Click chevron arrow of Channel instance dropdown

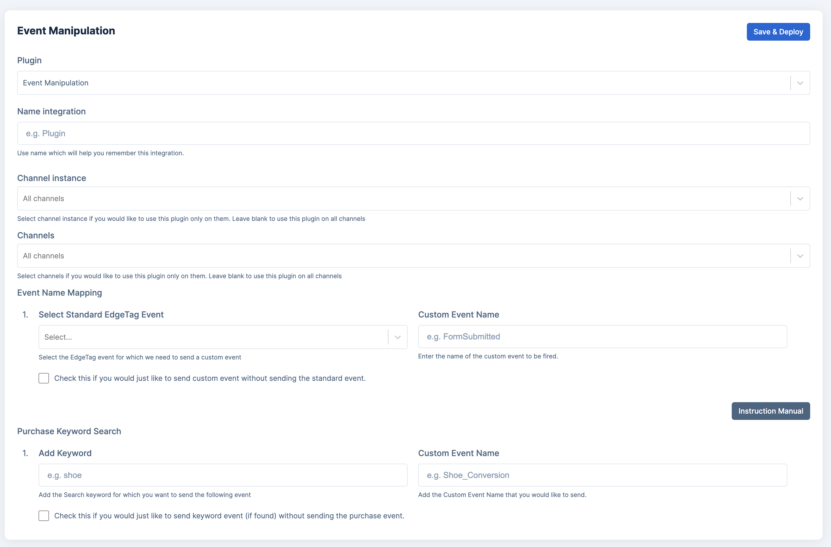(x=800, y=199)
